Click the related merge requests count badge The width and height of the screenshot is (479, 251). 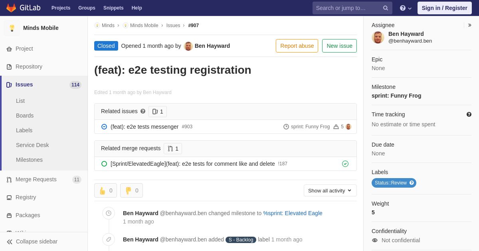[x=173, y=149]
